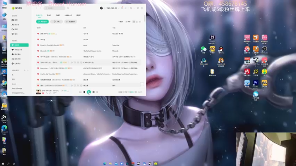Open the sort option in song list toolbar

coord(128,22)
